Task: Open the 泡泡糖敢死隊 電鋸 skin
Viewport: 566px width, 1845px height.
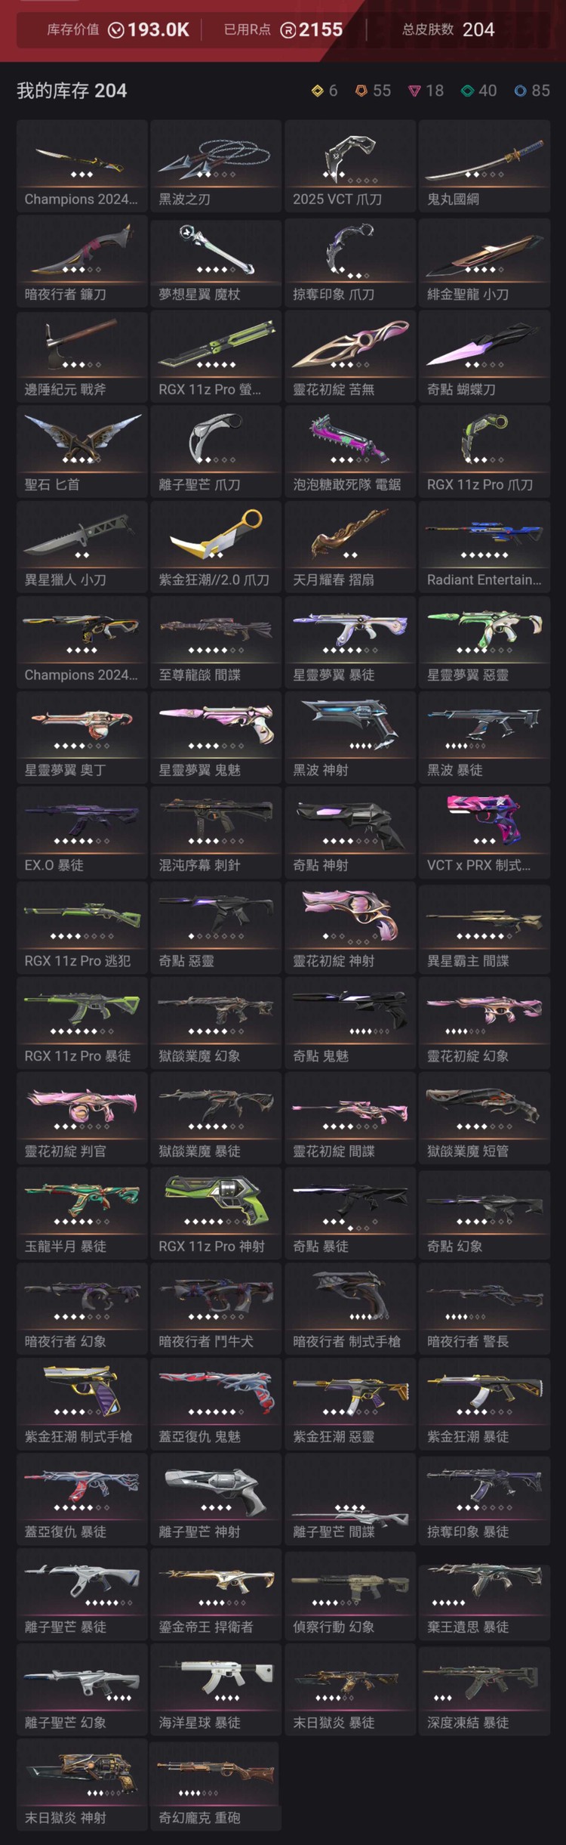Action: [x=350, y=452]
